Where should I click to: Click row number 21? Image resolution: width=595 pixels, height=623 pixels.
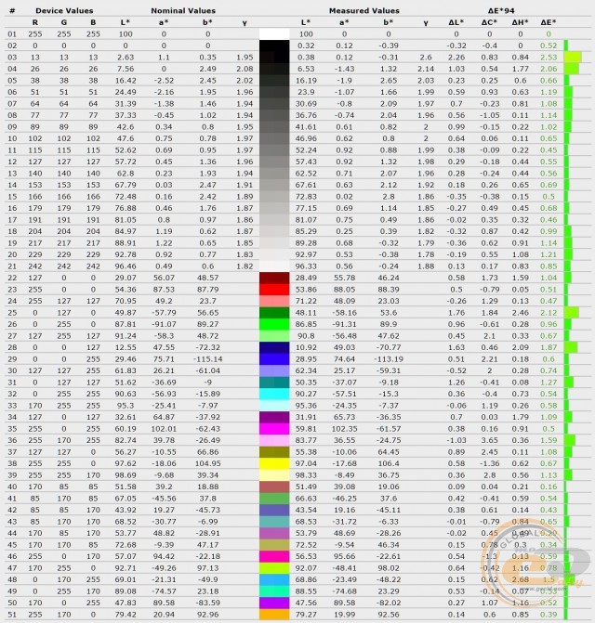12,266
